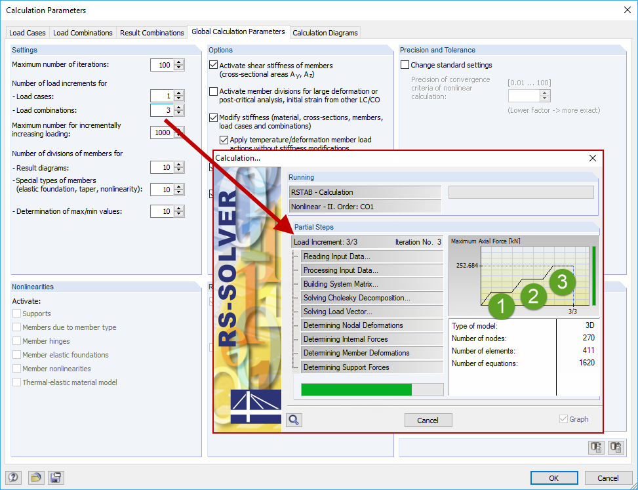This screenshot has width=638, height=490.
Task: Uncheck Modify stiffness option
Action: coord(212,118)
